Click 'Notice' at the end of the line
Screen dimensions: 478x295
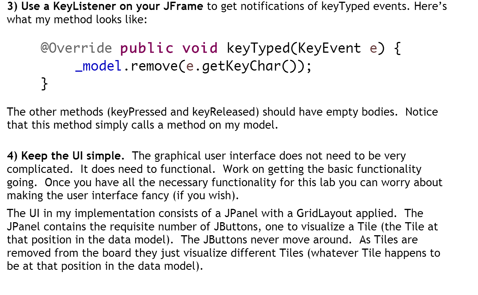click(x=422, y=112)
